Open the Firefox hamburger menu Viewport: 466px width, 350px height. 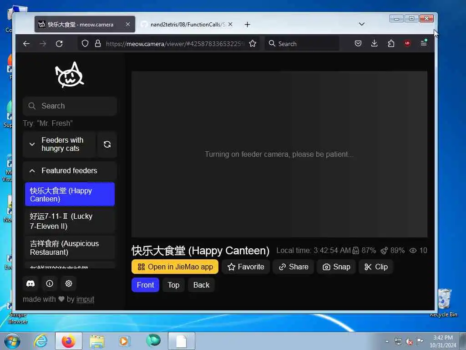424,43
